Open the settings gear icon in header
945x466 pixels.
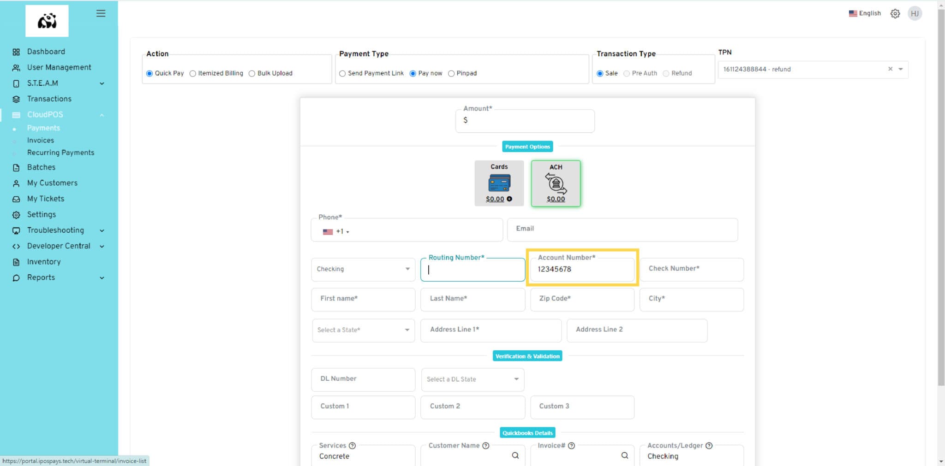pyautogui.click(x=895, y=14)
